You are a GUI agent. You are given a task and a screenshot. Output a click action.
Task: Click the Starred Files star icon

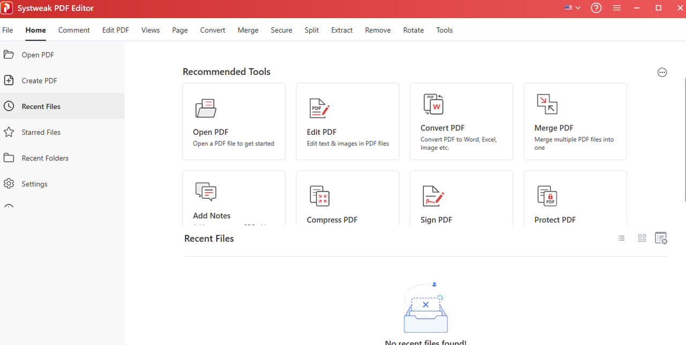9,132
